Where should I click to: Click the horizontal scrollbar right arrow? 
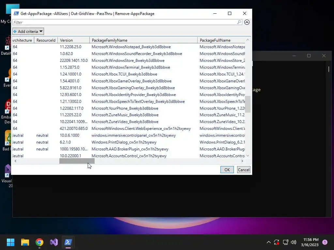point(242,161)
